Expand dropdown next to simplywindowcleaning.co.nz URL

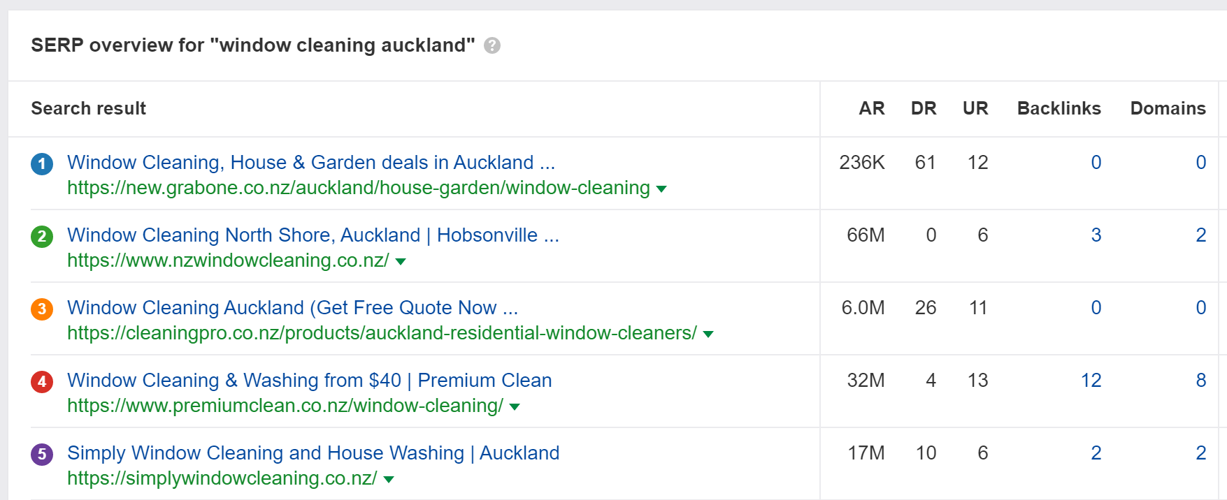coord(389,480)
